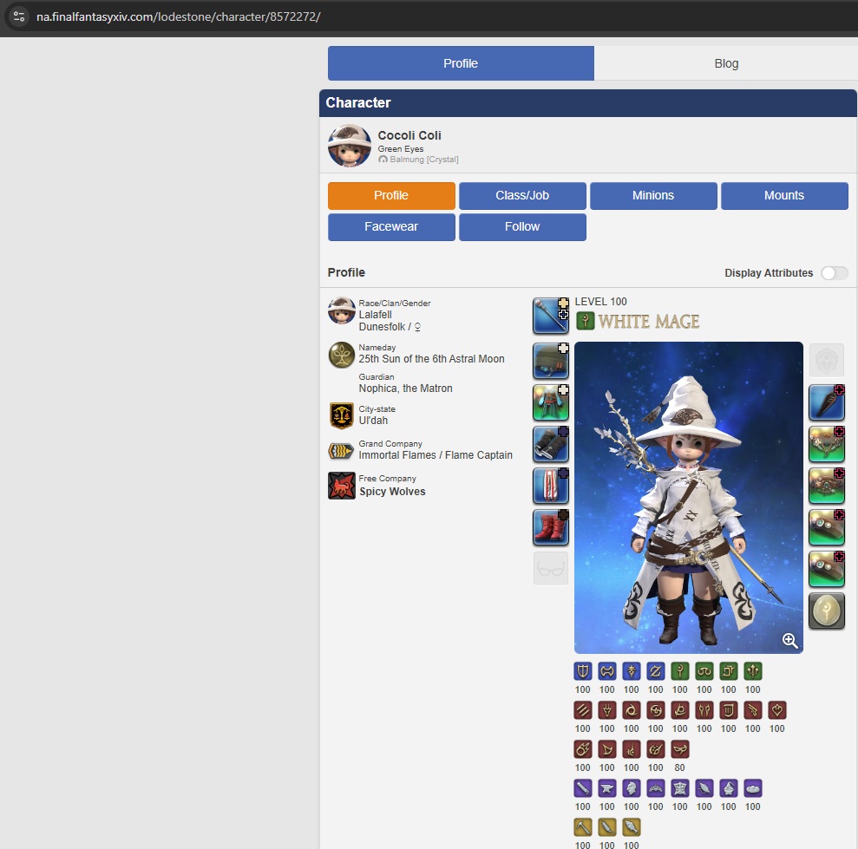The height and width of the screenshot is (849, 858).
Task: Click the upper ring equipment slot
Action: coord(827,527)
